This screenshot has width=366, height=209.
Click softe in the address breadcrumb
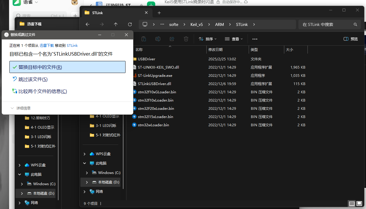click(174, 24)
